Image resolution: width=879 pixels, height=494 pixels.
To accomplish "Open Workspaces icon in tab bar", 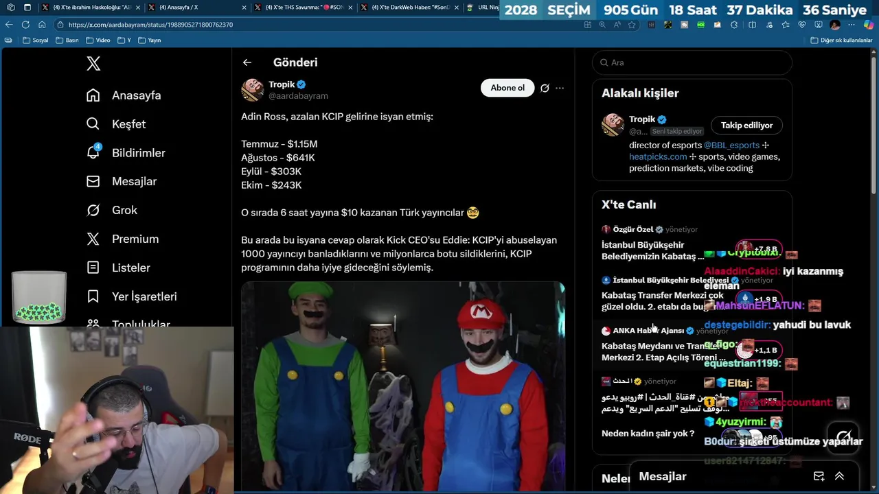I will click(10, 8).
